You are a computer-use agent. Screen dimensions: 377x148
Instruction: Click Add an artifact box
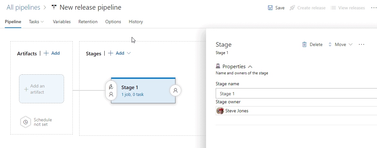pos(42,89)
